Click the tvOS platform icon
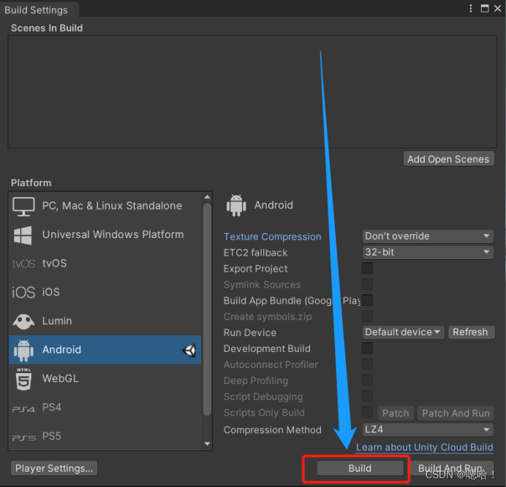 pos(23,264)
